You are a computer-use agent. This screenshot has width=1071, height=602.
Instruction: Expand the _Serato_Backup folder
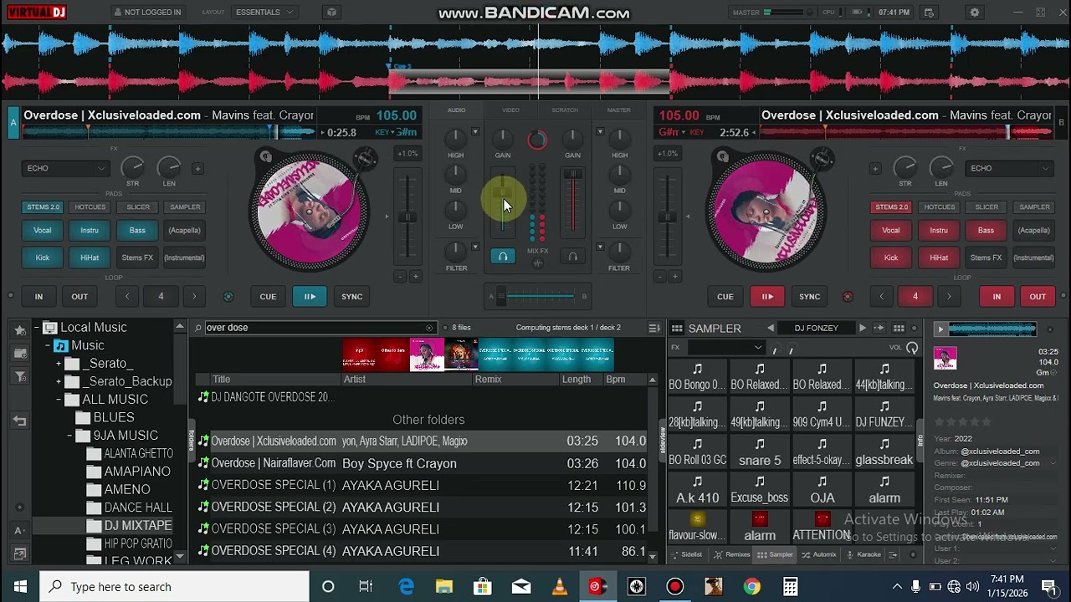click(x=59, y=381)
